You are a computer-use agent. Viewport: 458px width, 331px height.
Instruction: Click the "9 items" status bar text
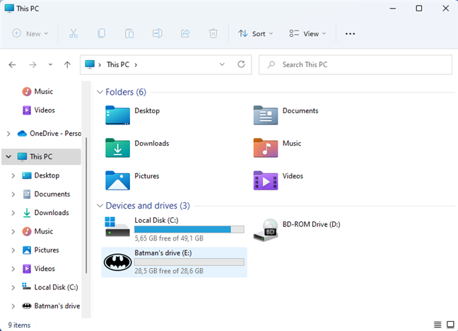[19, 325]
